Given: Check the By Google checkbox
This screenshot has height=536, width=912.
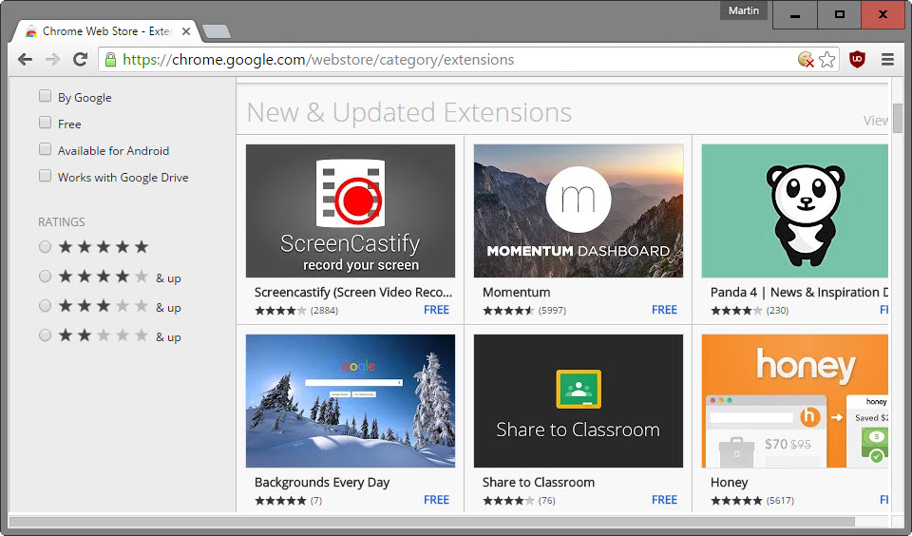Looking at the screenshot, I should [45, 96].
